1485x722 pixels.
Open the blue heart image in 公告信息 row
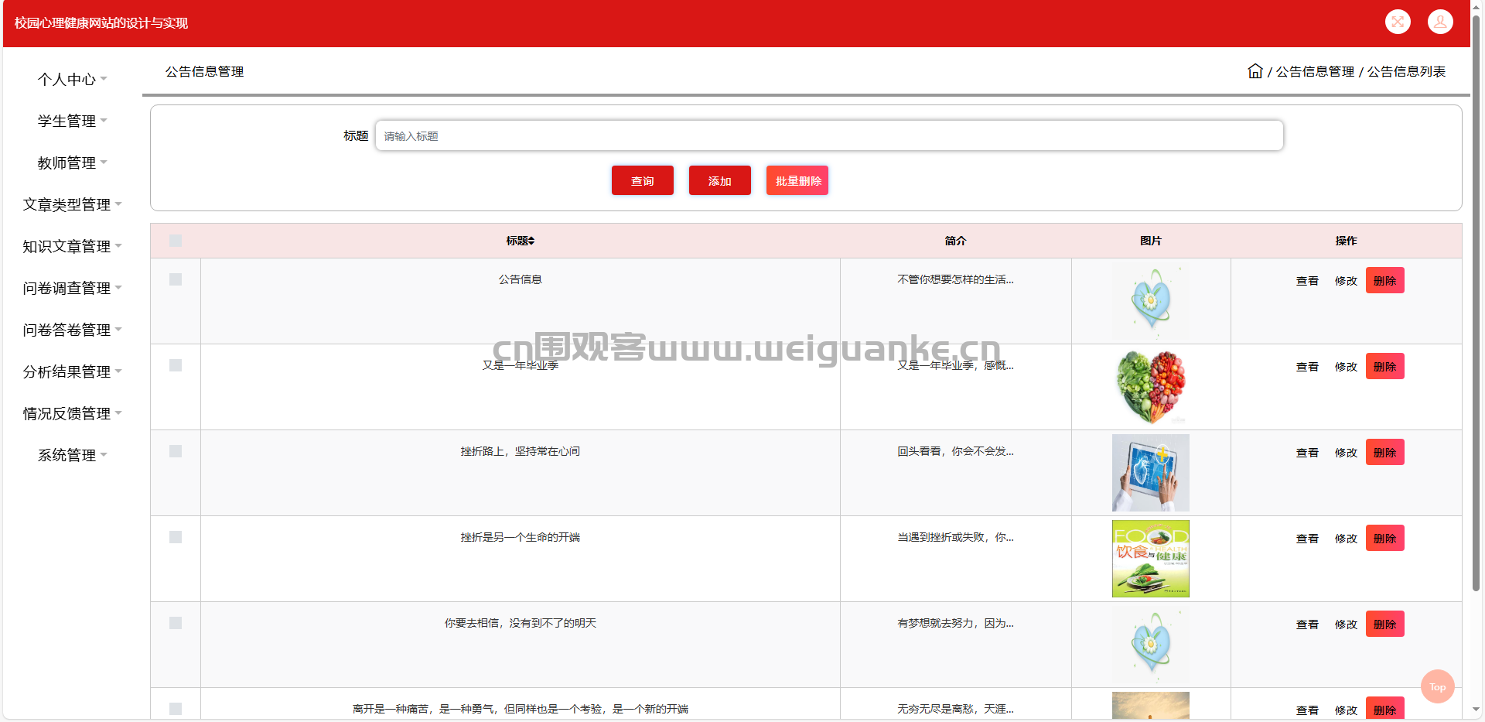tap(1151, 301)
